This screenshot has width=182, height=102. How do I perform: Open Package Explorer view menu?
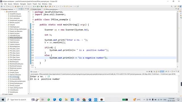click(24, 9)
